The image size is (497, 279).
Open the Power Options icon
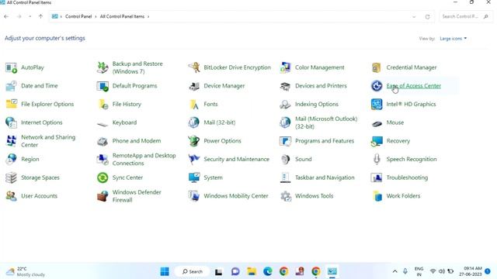click(193, 141)
